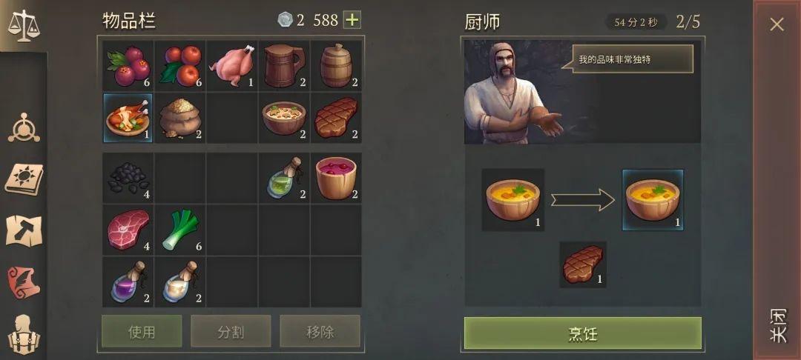Click the 烹饪 cook button
Screen dimensions: 801x360
click(x=582, y=333)
